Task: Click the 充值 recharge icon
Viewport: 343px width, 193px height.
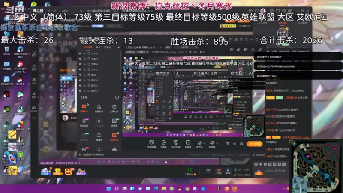Action: point(219,171)
